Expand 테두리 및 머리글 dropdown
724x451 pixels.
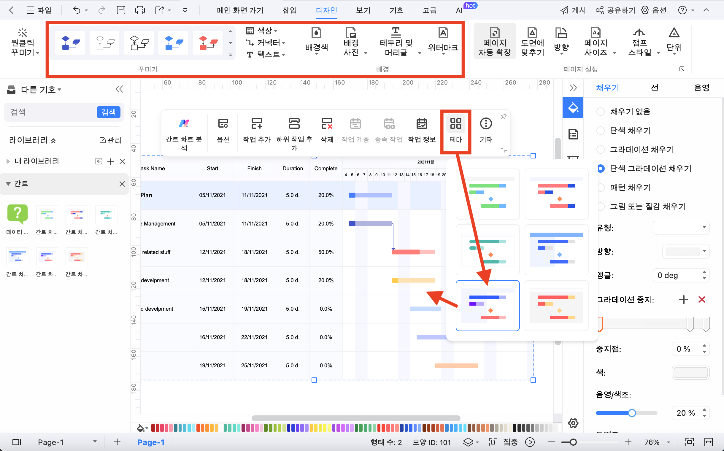click(x=420, y=53)
